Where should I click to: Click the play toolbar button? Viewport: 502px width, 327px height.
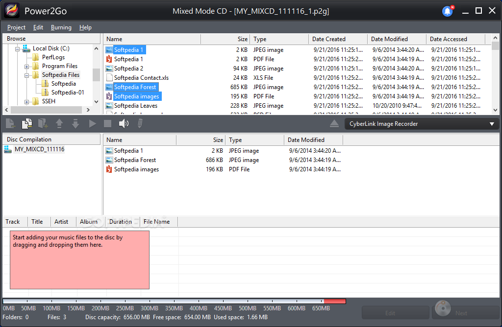tap(92, 124)
